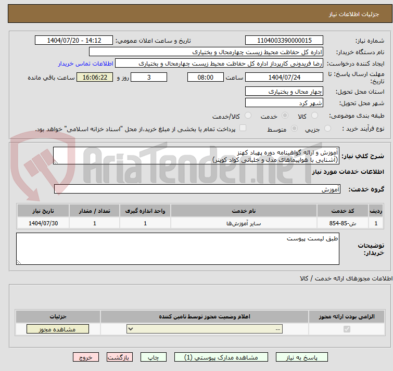Click the 'پاسخ به نیاز' button
This screenshot has height=371, width=393.
[302, 357]
